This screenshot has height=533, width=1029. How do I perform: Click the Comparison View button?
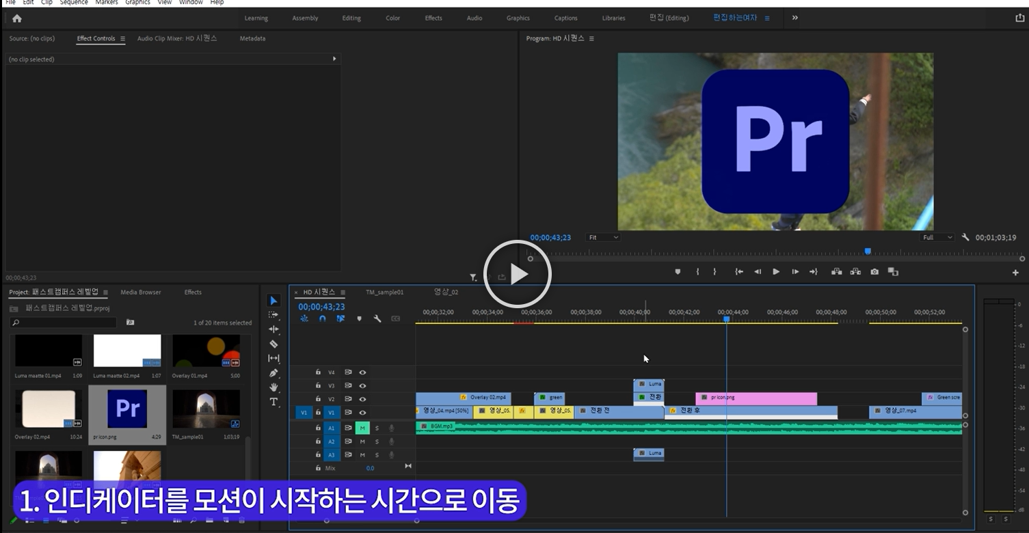coord(893,272)
